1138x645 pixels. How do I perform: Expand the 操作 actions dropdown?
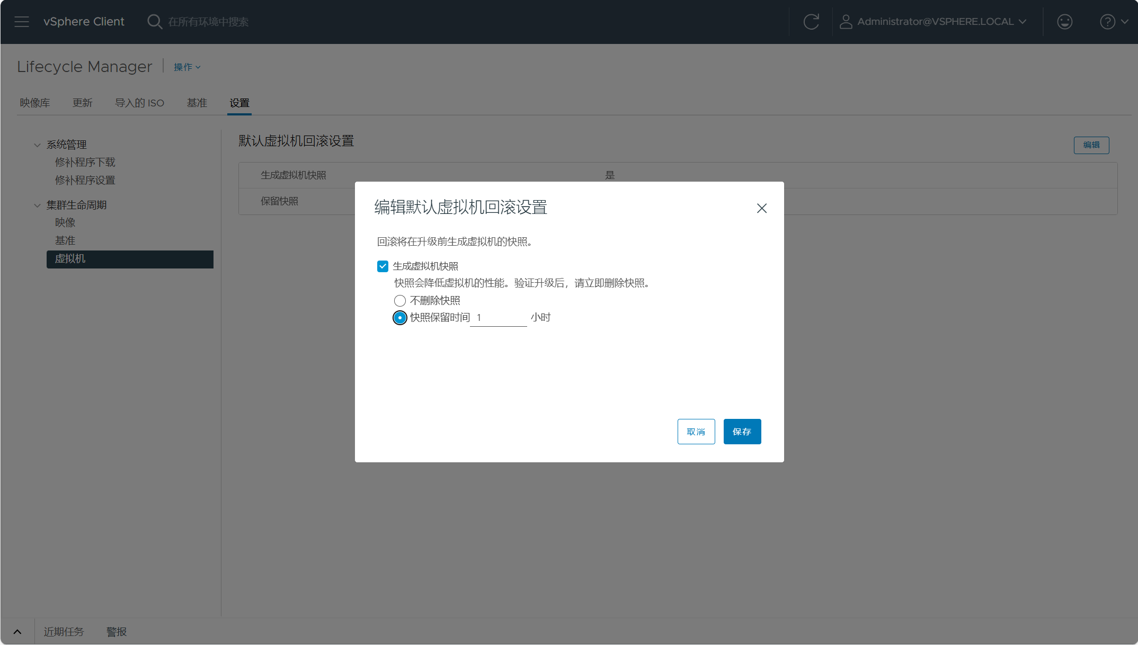coord(187,67)
